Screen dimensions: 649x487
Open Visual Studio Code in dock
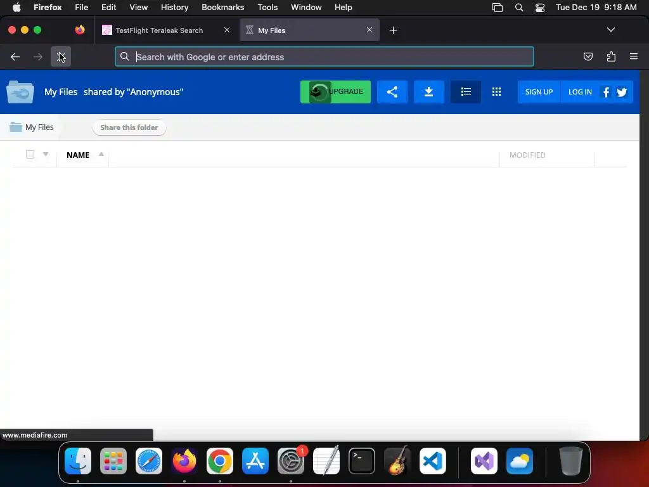pyautogui.click(x=433, y=461)
